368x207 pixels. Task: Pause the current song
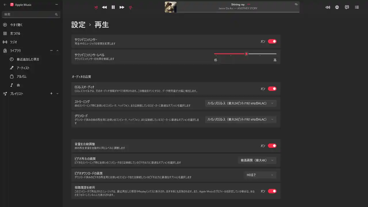point(113,7)
